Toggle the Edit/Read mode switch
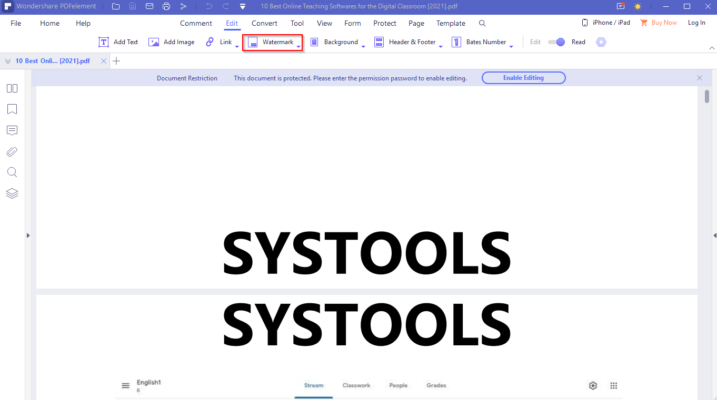The height and width of the screenshot is (400, 717). coord(556,42)
